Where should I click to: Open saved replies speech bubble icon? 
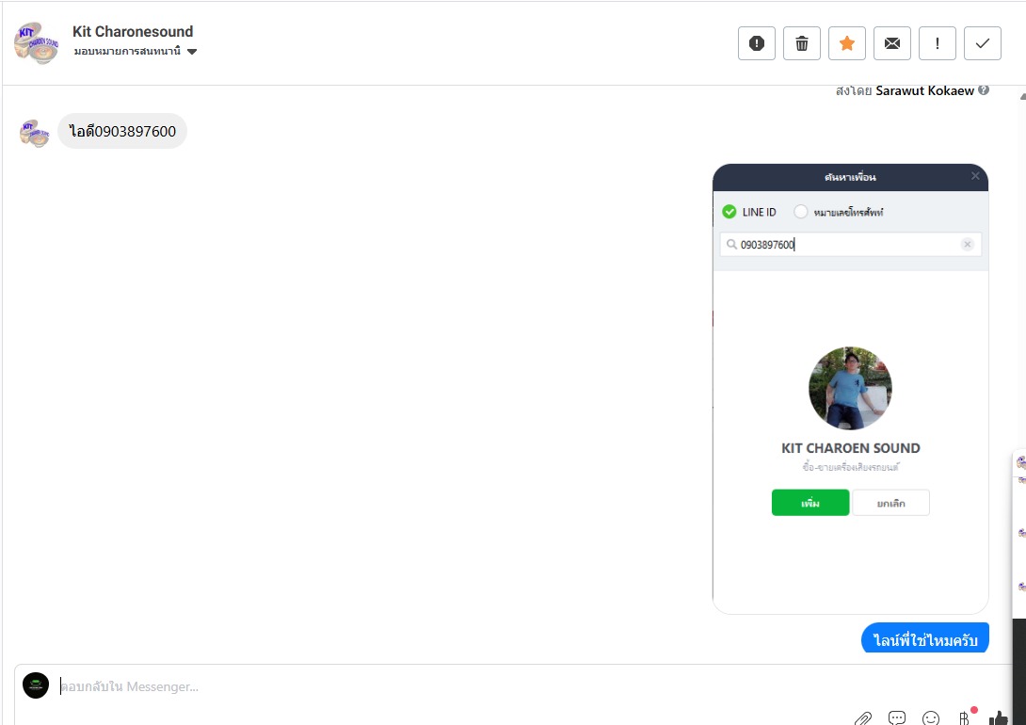tap(896, 718)
